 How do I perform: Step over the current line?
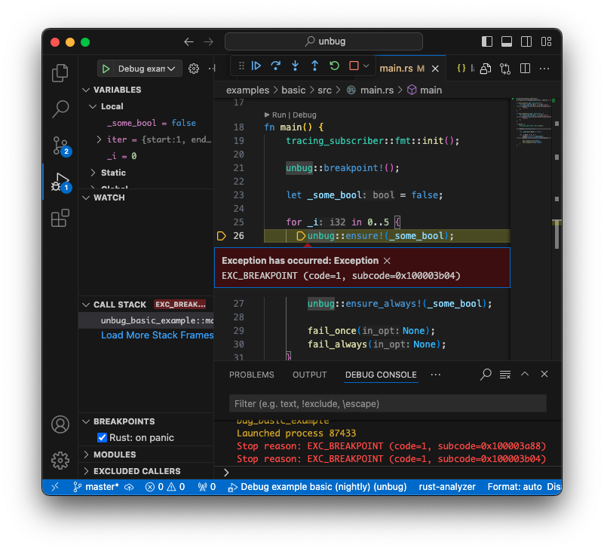click(276, 66)
